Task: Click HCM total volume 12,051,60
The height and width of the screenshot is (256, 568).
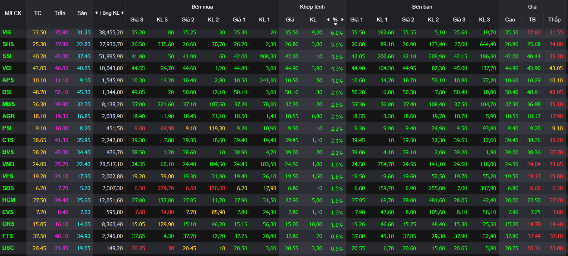Action: [x=111, y=201]
